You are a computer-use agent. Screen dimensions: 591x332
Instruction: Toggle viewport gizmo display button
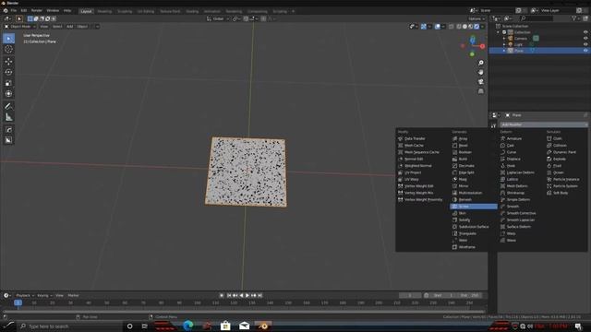pos(424,27)
